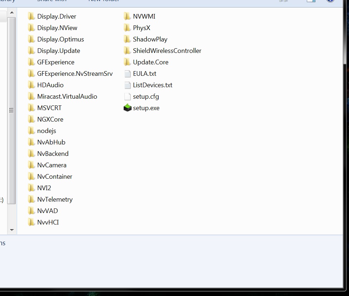This screenshot has width=349, height=296.
Task: Click the NVI2 folder icon
Action: (31, 188)
